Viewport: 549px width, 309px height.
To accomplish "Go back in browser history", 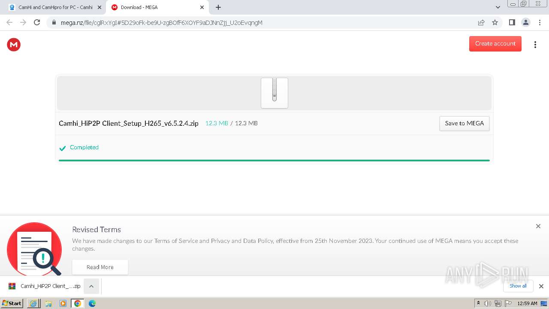I will pyautogui.click(x=9, y=22).
